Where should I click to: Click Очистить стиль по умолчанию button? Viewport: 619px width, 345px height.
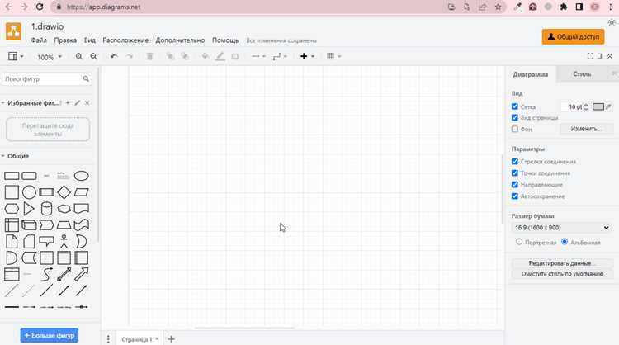click(562, 274)
